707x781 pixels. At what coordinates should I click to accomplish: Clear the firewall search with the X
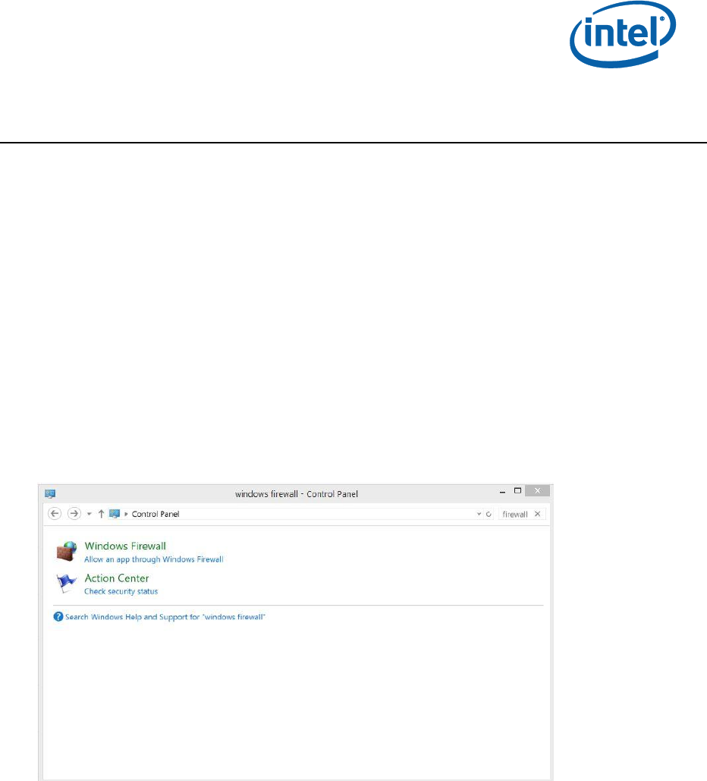(538, 514)
